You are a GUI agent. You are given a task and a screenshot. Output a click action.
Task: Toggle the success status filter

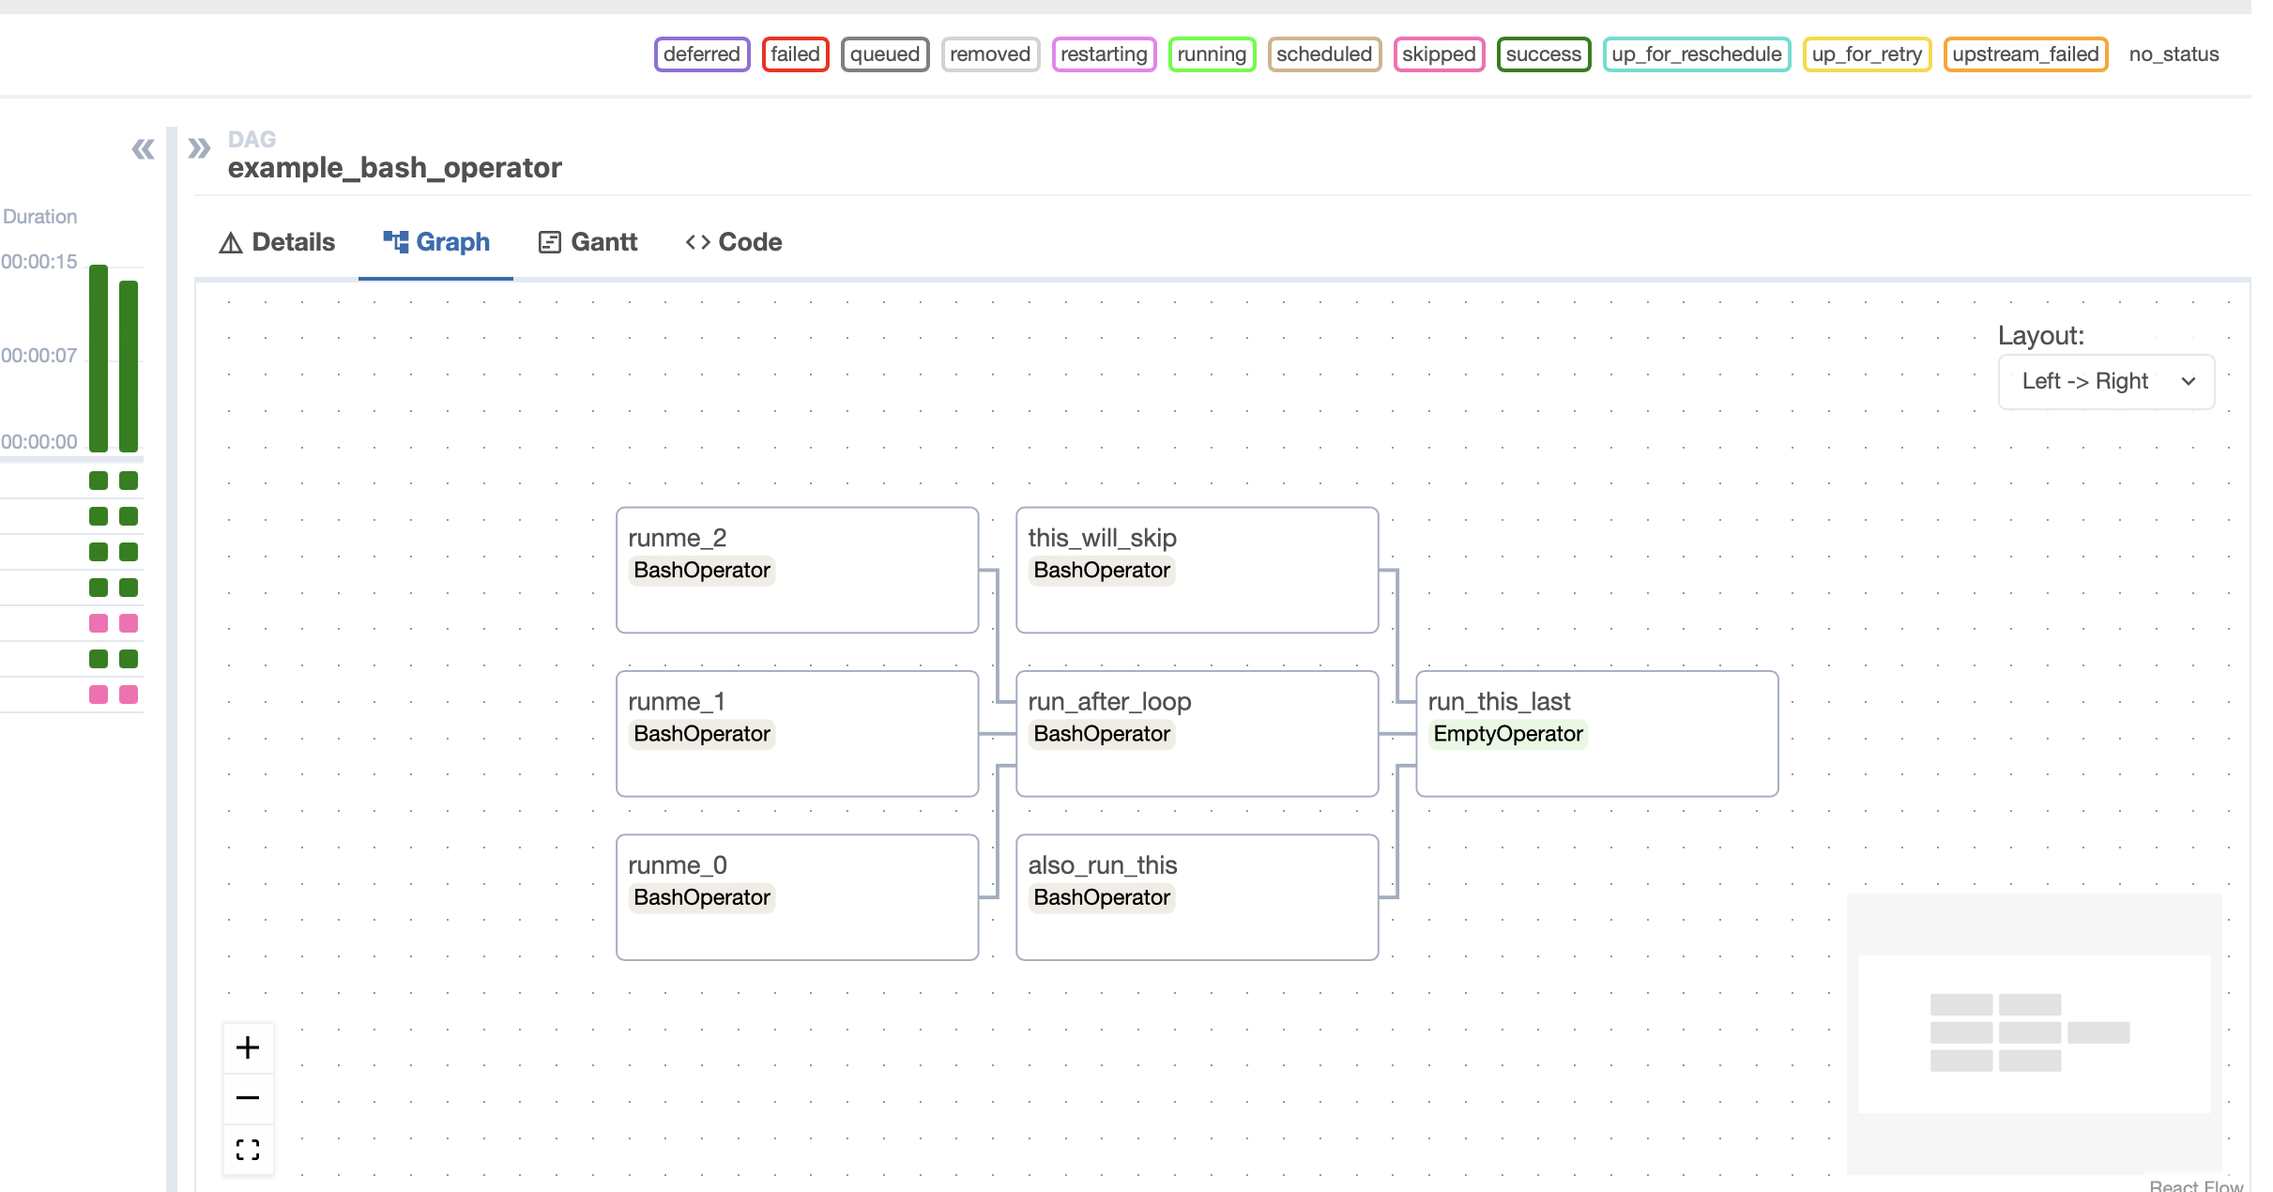pyautogui.click(x=1543, y=54)
